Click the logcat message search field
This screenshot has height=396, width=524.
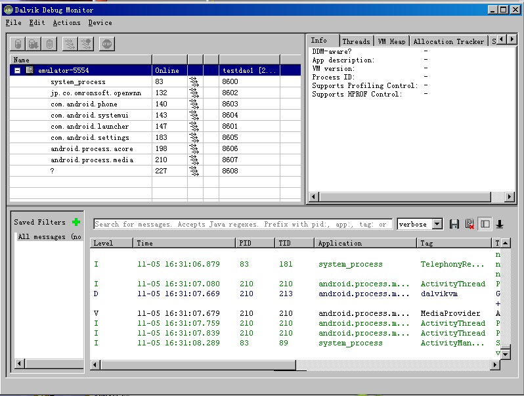click(x=243, y=224)
